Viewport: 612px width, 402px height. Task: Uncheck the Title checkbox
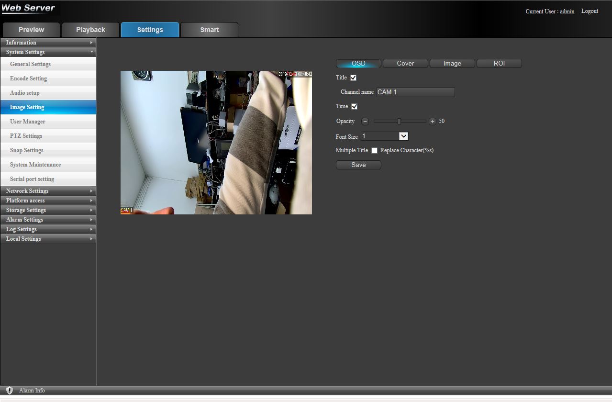(x=353, y=78)
